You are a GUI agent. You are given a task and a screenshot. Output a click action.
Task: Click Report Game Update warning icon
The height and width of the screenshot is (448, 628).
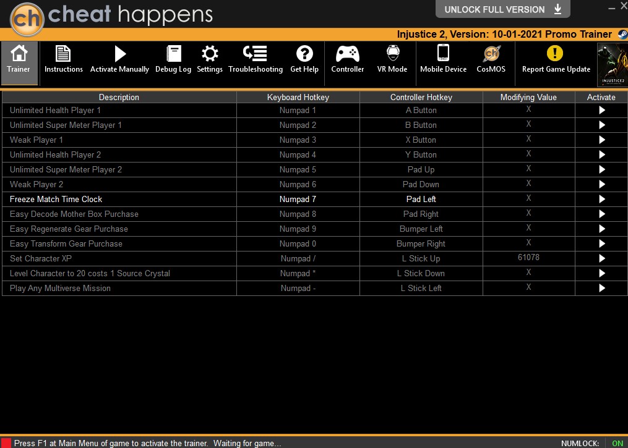pos(555,53)
